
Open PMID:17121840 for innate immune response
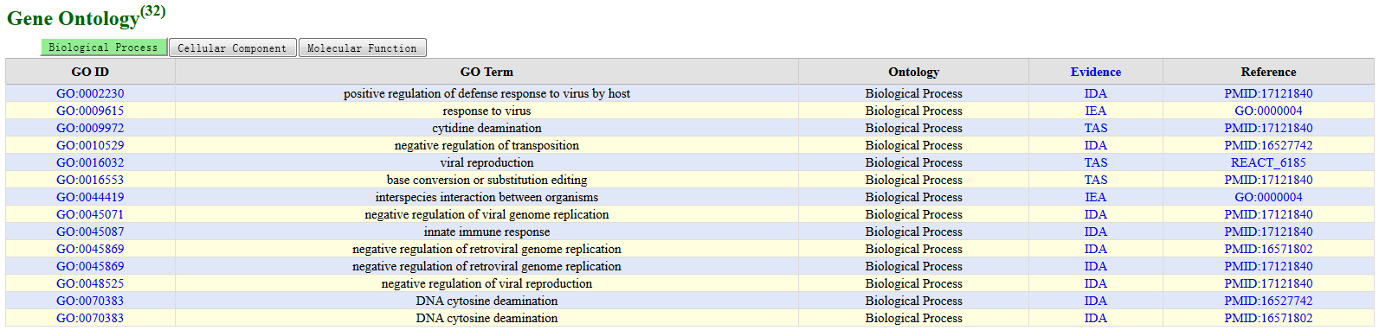(1268, 232)
